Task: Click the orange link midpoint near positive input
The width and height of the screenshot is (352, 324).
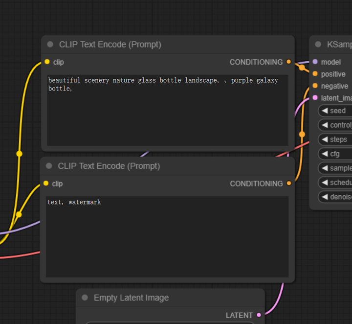Action: pos(302,67)
